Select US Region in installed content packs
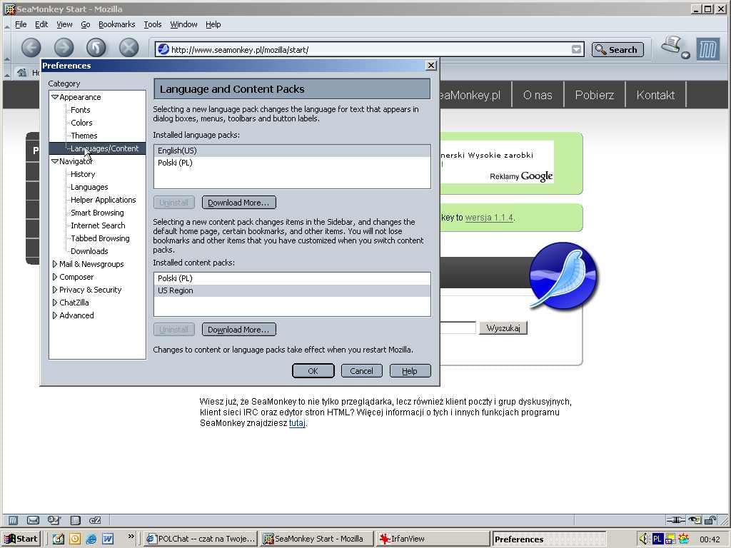The height and width of the screenshot is (548, 731). coord(292,290)
